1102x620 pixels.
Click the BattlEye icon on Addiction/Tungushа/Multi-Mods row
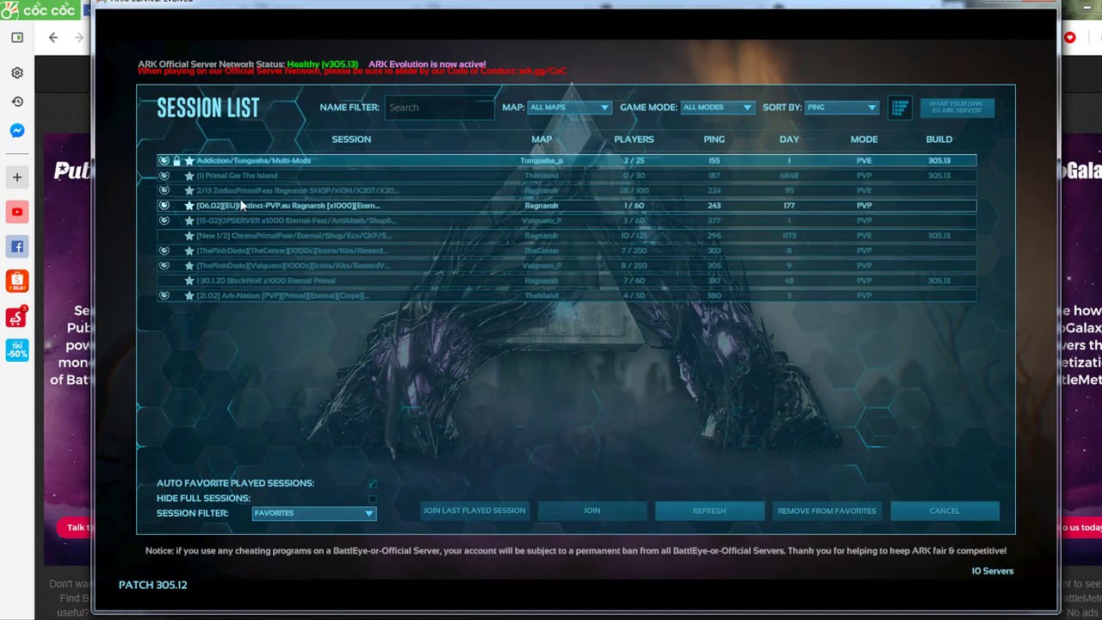[164, 160]
